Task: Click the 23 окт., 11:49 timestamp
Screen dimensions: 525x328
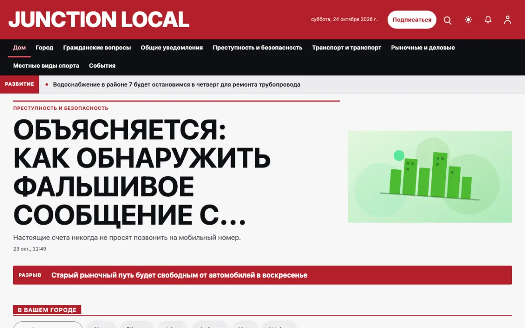Action: point(30,249)
